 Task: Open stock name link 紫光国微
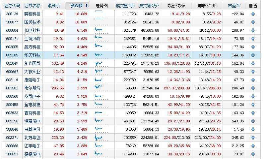coord(32,63)
